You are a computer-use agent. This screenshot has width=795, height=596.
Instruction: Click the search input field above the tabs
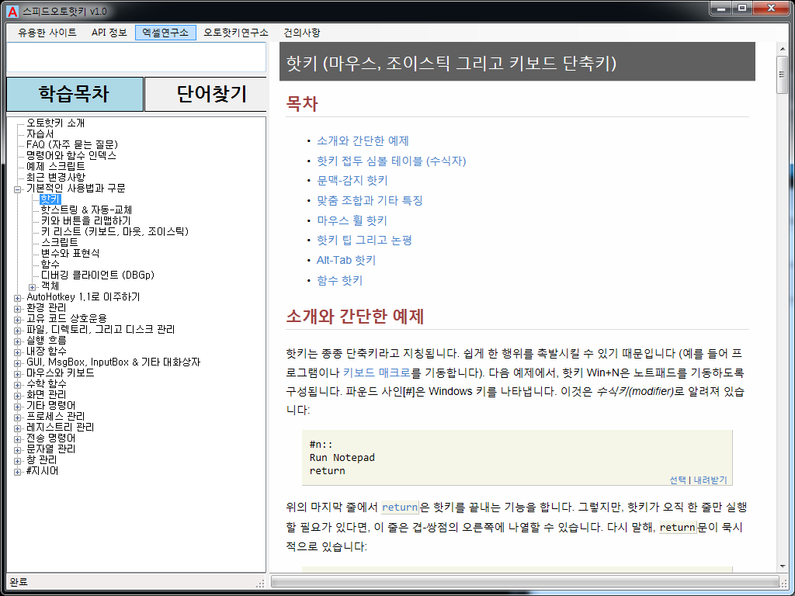[136, 57]
